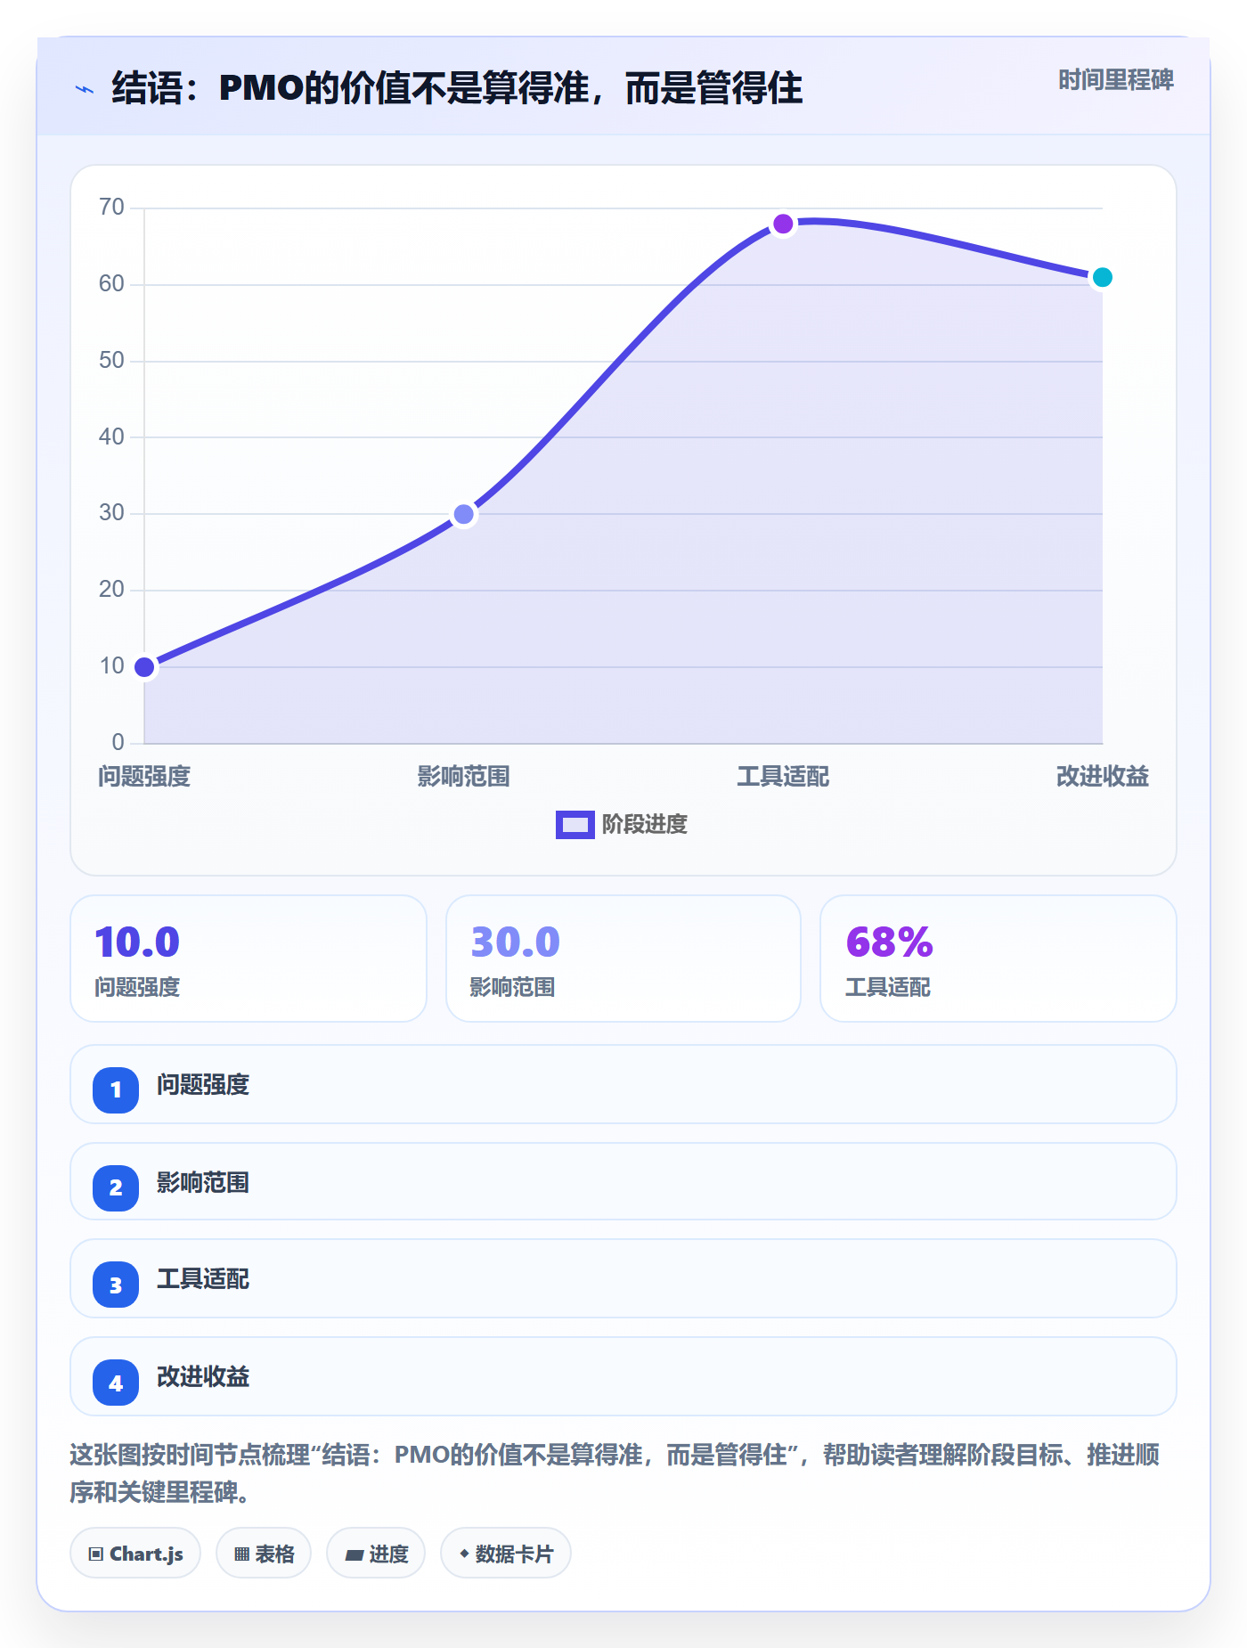
Task: Click the number 4 step badge
Action: coord(116,1383)
